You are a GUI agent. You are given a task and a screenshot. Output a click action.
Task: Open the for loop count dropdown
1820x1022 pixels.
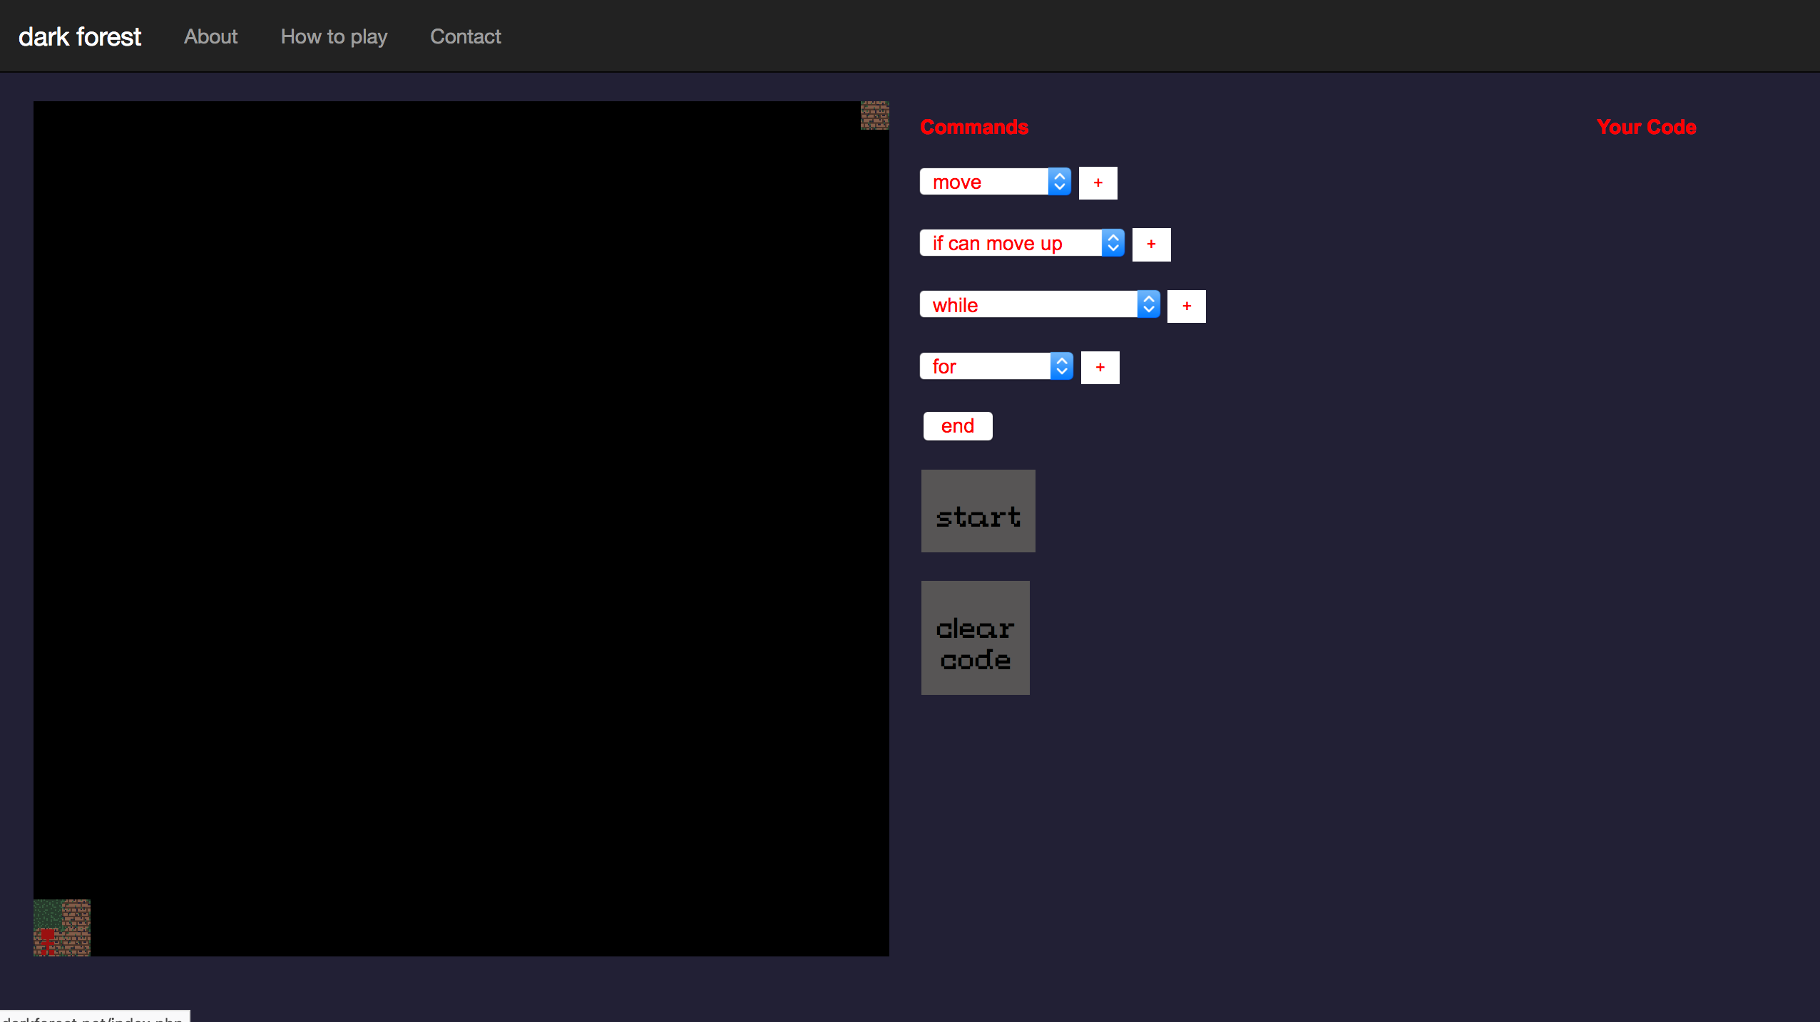996,366
